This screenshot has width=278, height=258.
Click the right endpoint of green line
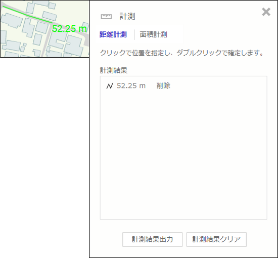[x=52, y=23]
